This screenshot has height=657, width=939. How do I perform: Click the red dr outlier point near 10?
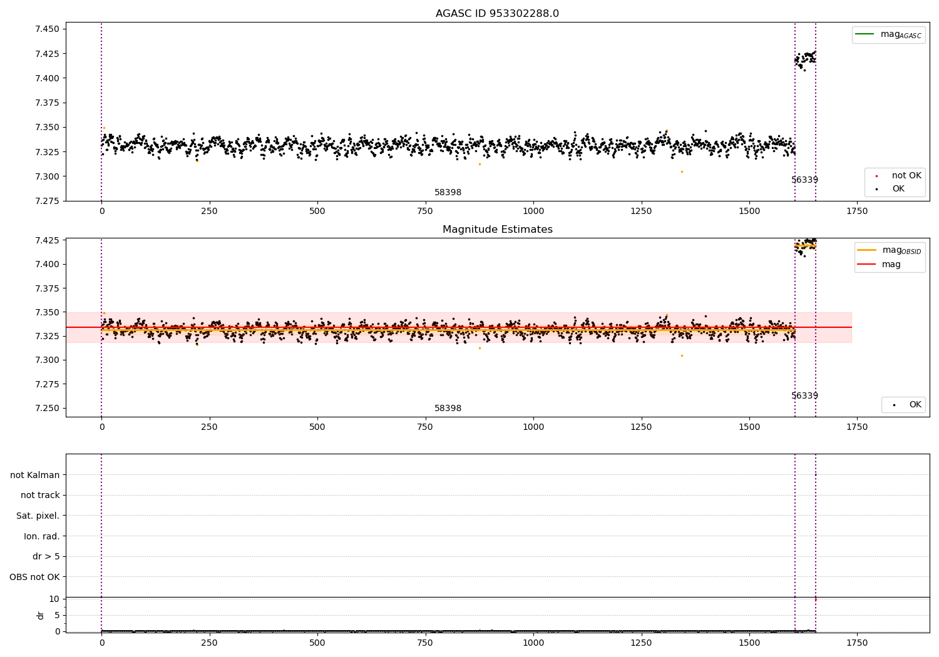point(815,599)
